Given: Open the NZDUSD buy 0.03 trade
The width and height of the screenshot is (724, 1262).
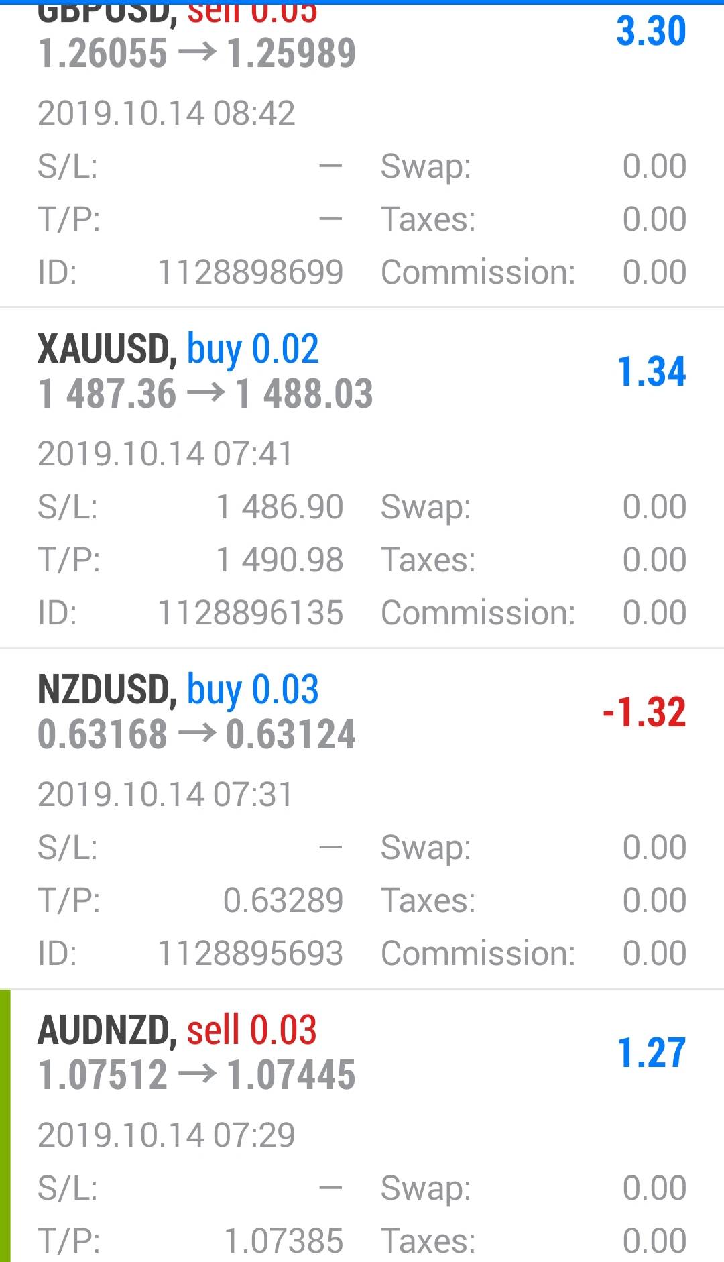Looking at the screenshot, I should pyautogui.click(x=178, y=689).
